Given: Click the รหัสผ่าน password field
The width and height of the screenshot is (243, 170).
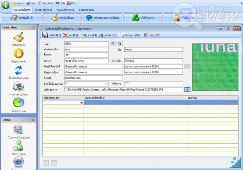Looking at the screenshot, I should [154, 83].
